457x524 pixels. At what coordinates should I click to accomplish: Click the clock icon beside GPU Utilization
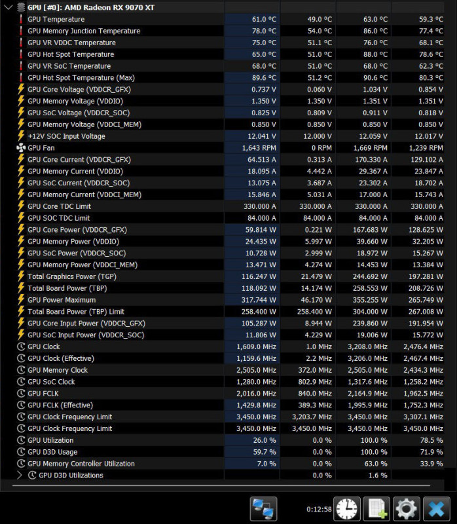click(x=21, y=440)
